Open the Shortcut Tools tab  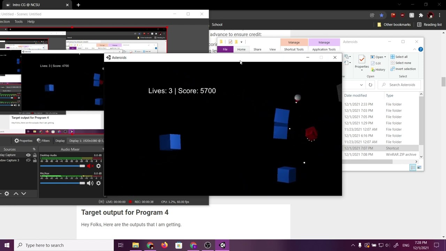294,50
